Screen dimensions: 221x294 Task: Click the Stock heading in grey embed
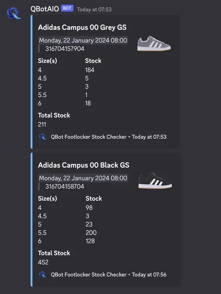coord(93,61)
